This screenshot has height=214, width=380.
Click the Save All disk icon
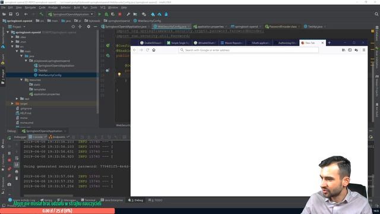pos(11,14)
